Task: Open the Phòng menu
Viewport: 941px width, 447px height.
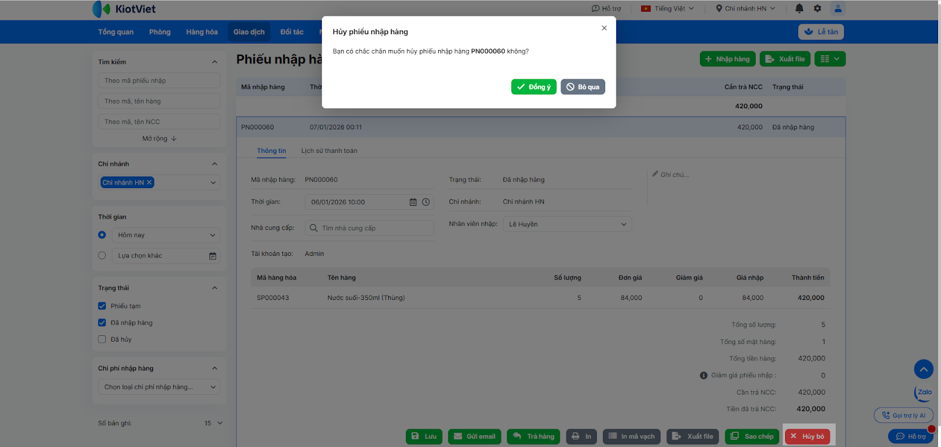Action: coord(160,32)
